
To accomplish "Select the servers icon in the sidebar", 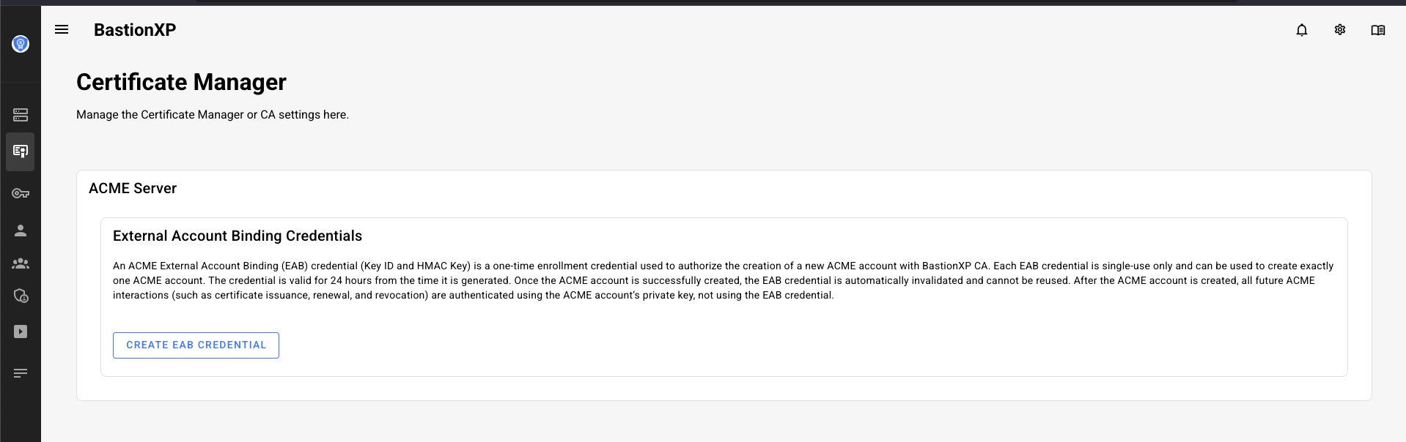I will point(20,114).
